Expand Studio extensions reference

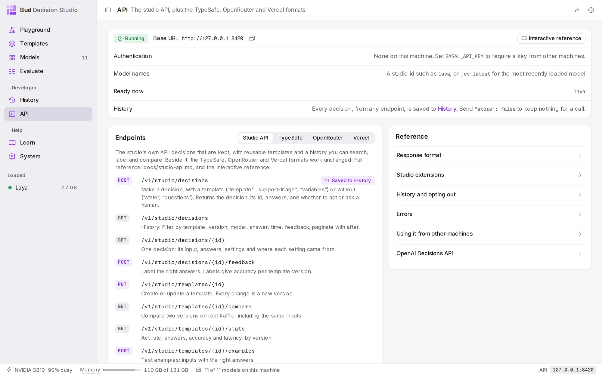[490, 175]
